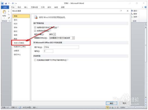Click the Cut scissors icon
The width and height of the screenshot is (148, 110).
click(x=9, y=11)
